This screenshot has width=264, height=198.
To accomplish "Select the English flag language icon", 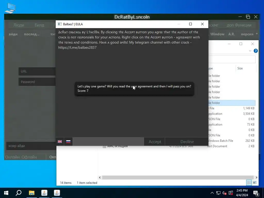I will (60, 142).
